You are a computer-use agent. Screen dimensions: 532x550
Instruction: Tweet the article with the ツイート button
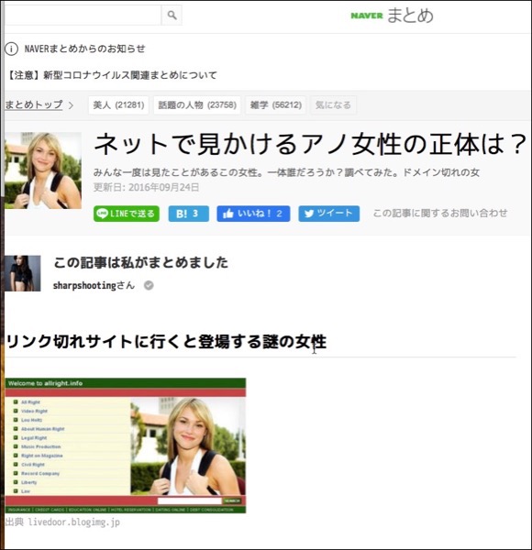coord(328,214)
